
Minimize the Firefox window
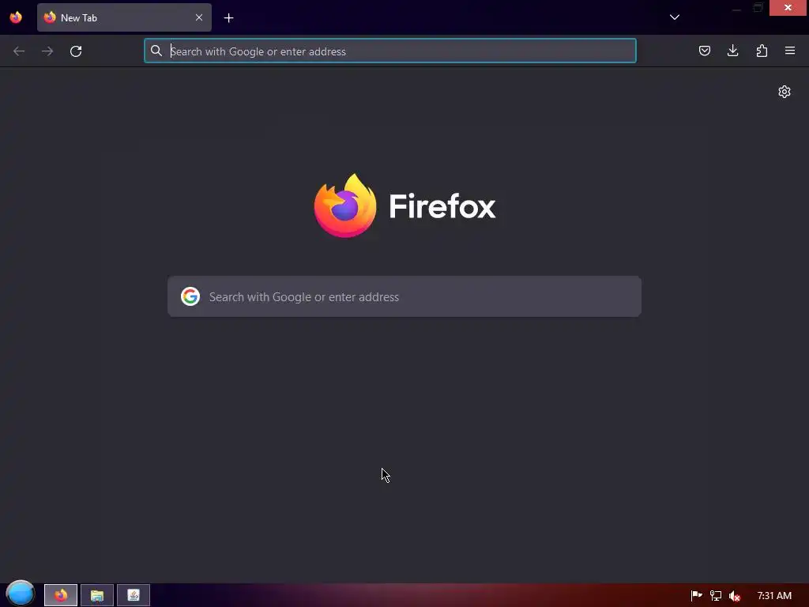[x=737, y=8]
